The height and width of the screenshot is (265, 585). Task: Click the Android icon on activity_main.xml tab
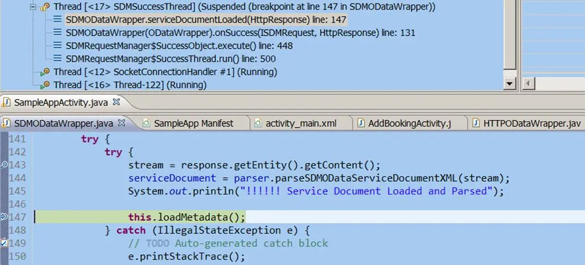[258, 124]
